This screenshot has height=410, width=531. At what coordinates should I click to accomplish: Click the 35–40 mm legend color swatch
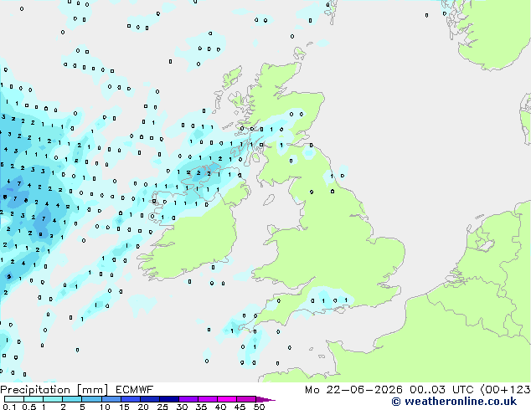(x=207, y=399)
